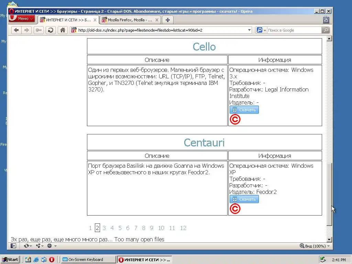Select current pagination page 2

[97, 228]
